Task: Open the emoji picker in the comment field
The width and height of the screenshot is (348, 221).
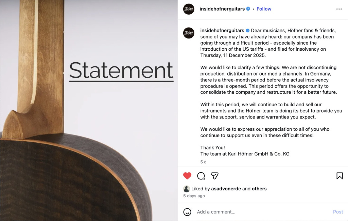Action: pyautogui.click(x=187, y=212)
